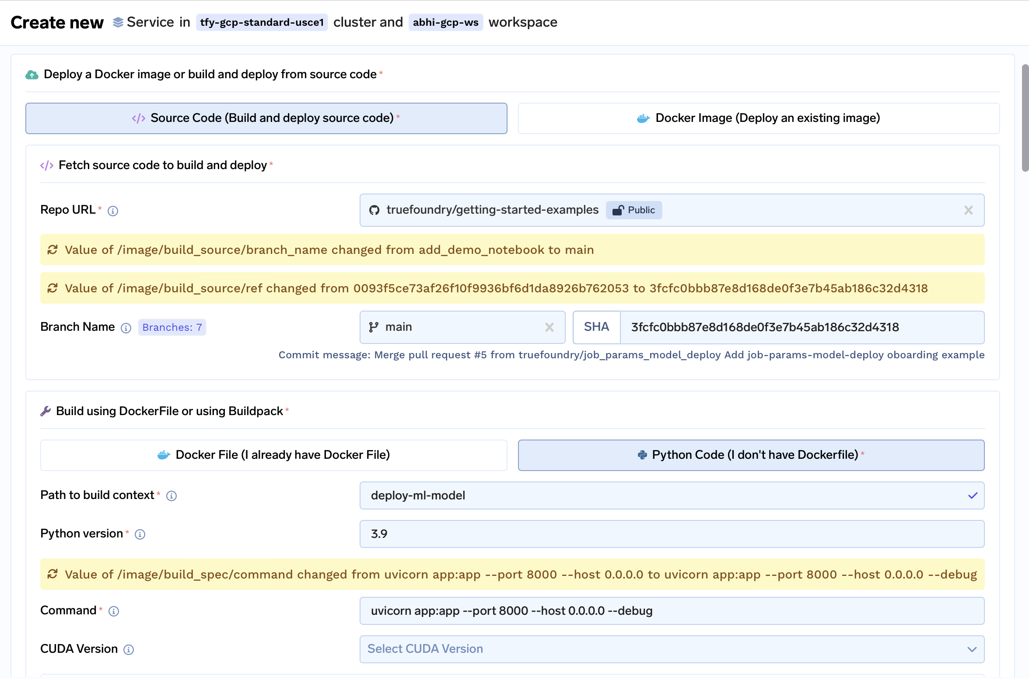Click the Public repository badge
Screen dimensions: 1029x679
click(633, 211)
